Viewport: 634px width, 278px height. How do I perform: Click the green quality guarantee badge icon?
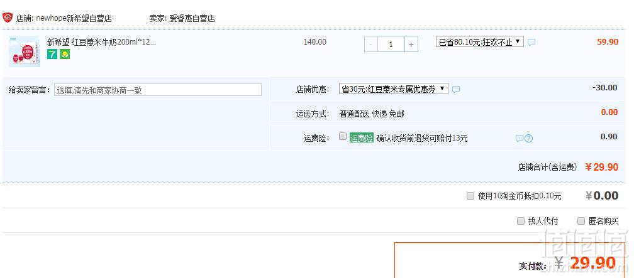click(x=65, y=54)
